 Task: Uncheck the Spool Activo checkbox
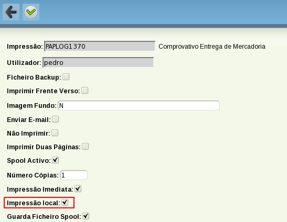[56, 160]
